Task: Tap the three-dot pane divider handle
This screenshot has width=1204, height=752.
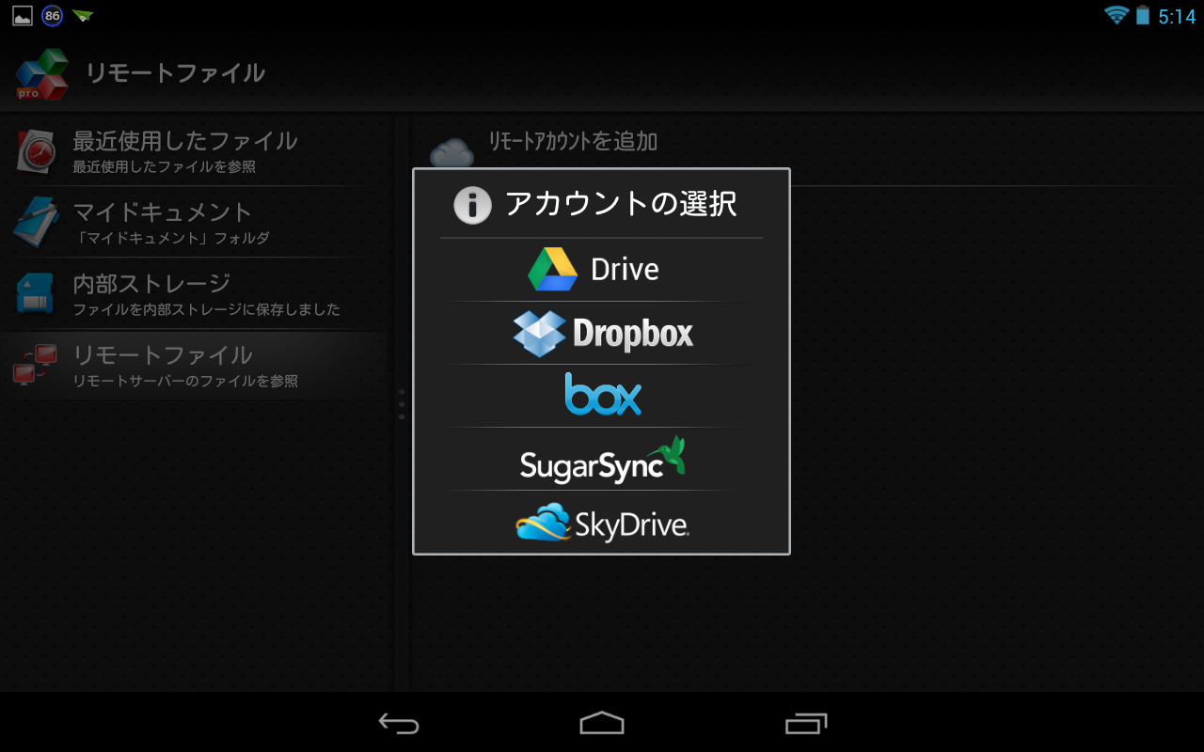Action: point(402,404)
